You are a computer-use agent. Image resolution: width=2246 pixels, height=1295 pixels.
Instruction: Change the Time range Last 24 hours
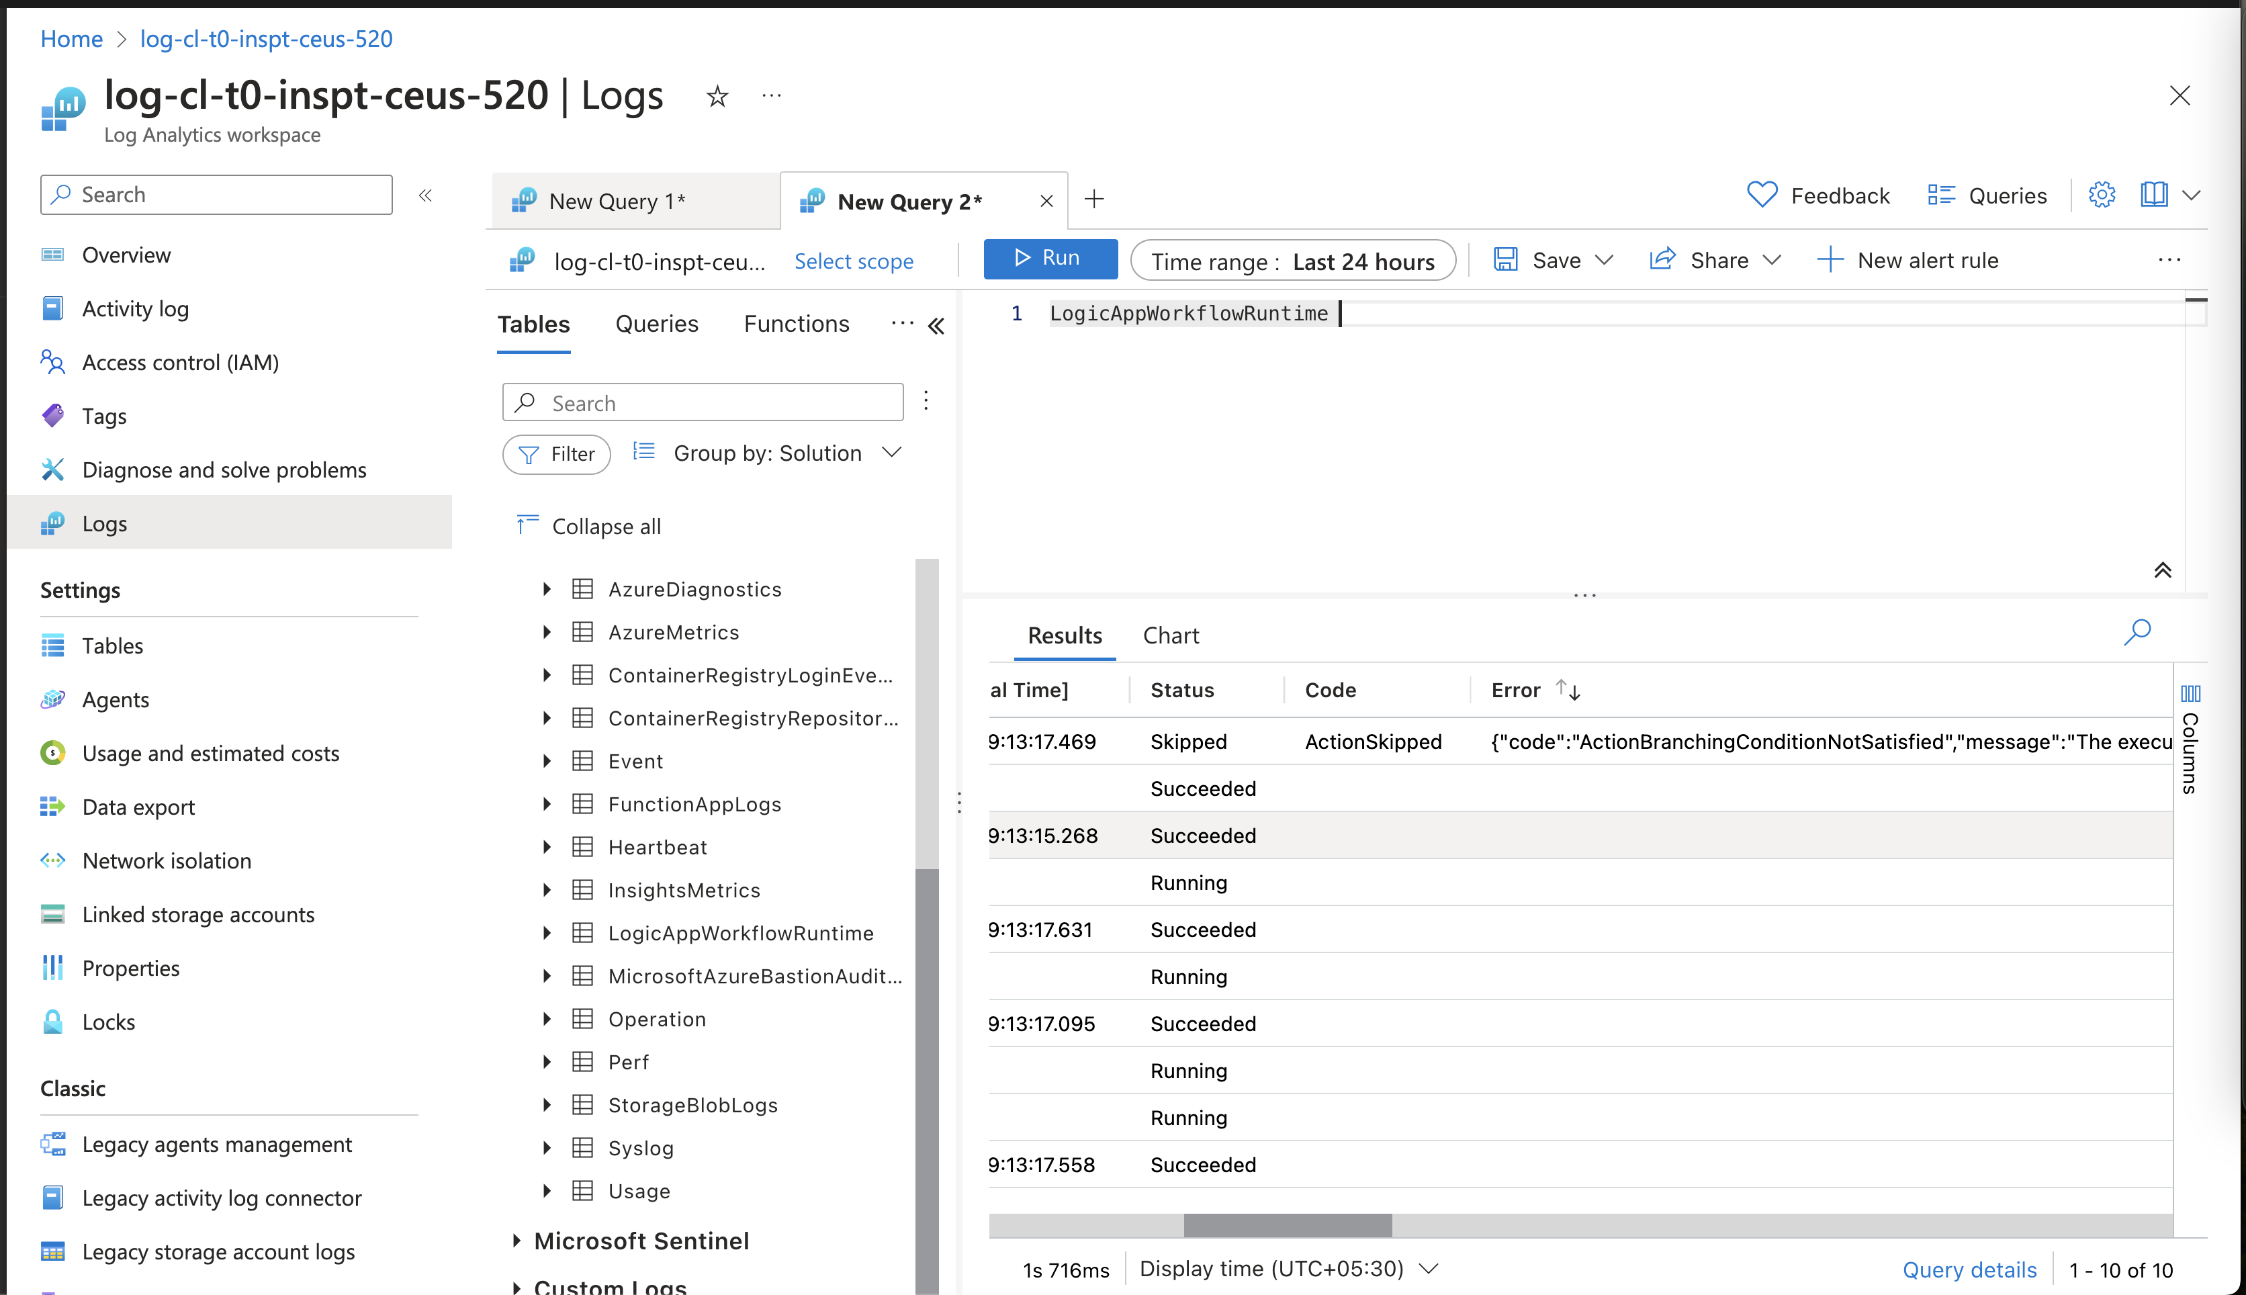coord(1293,261)
